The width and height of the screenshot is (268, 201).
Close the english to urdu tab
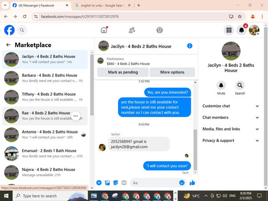point(129,5)
